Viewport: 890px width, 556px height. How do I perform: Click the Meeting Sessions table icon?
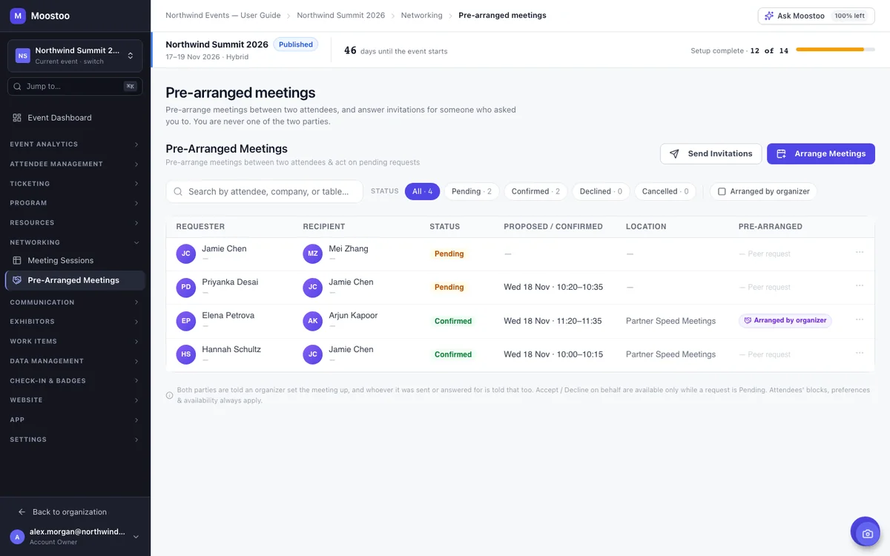17,261
